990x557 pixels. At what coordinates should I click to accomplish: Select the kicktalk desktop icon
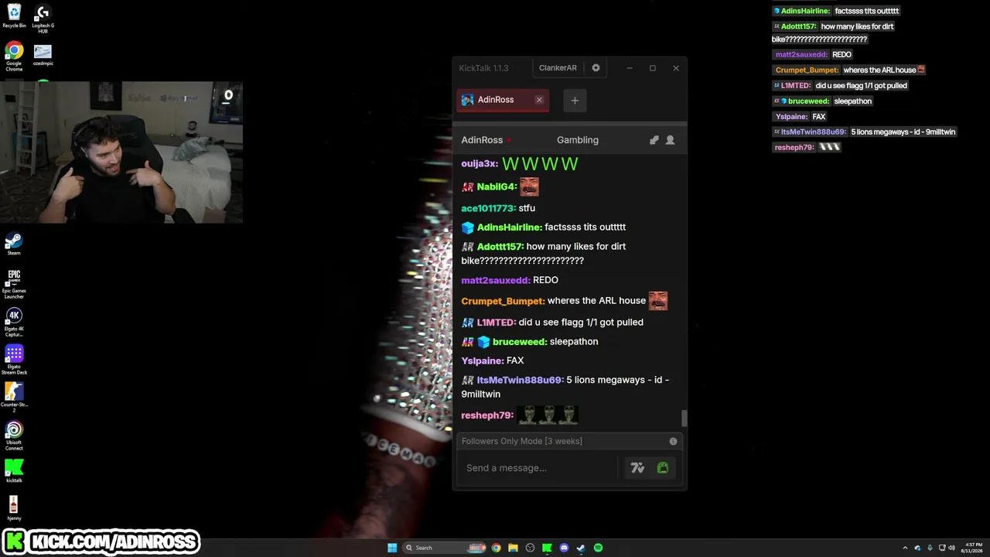(x=14, y=471)
